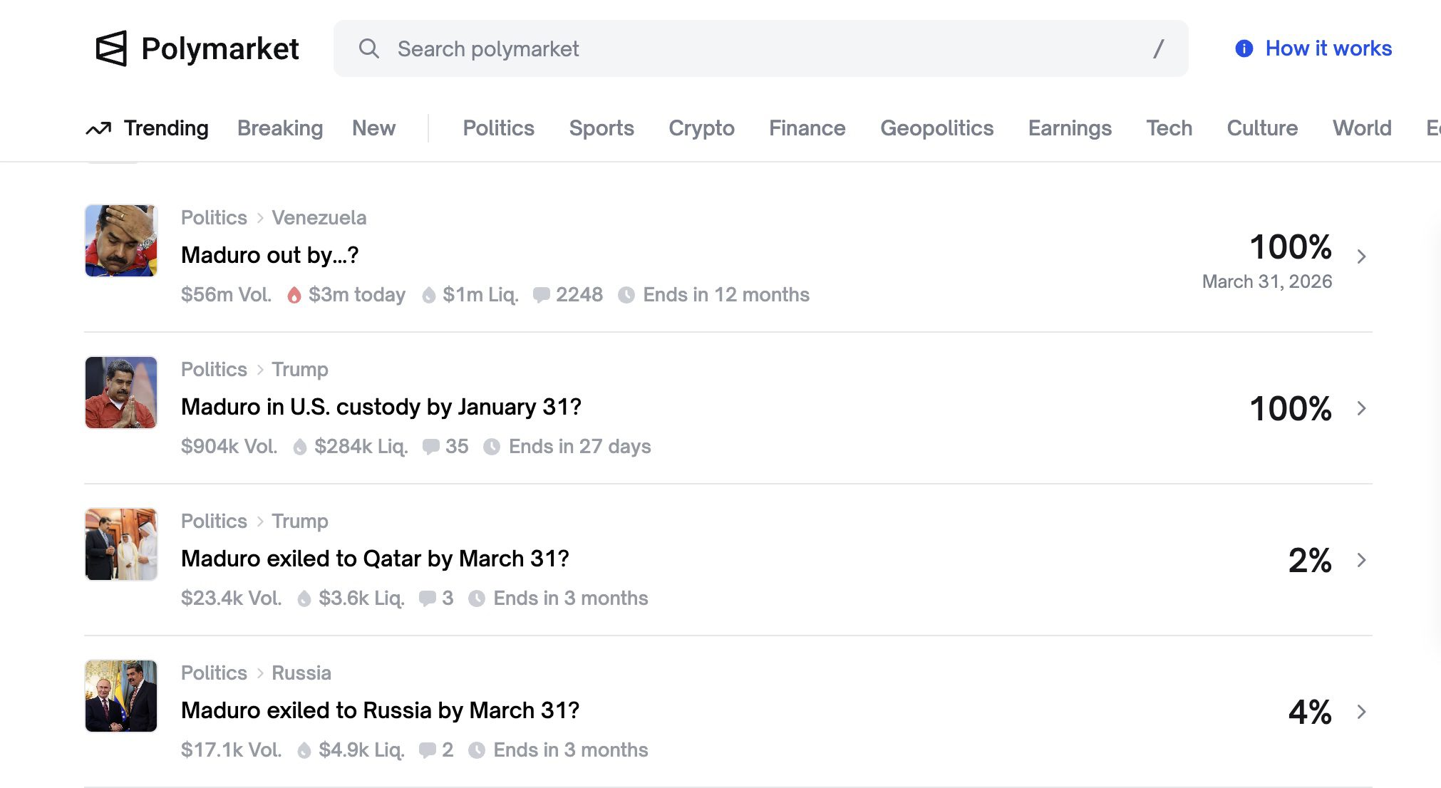The image size is (1441, 788).
Task: Click the $23.4k Vol. text
Action: click(x=232, y=598)
